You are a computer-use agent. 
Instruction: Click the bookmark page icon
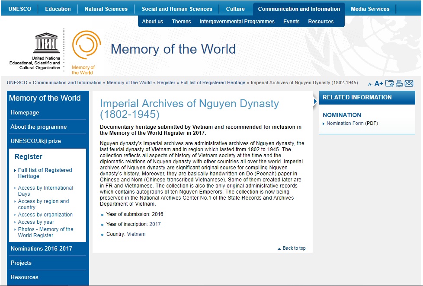(389, 83)
